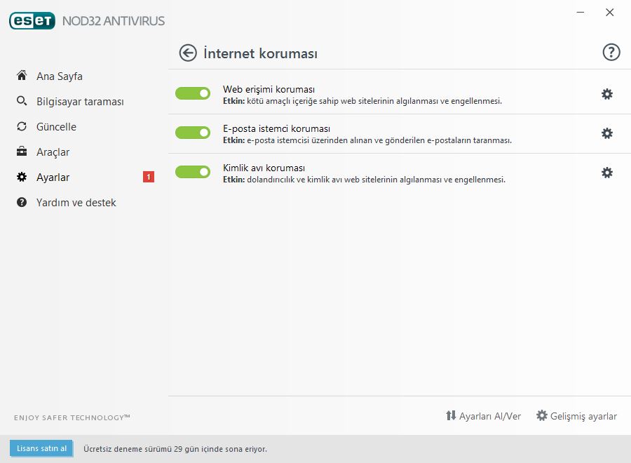Go to Bilgisayar taraması
631x463 pixels.
pos(80,102)
